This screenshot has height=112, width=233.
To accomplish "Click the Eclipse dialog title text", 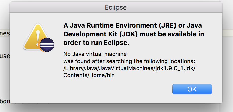I will point(116,7).
